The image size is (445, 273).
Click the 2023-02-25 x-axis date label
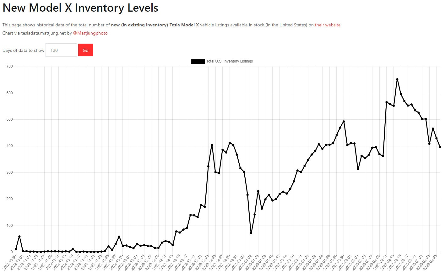(x=430, y=263)
